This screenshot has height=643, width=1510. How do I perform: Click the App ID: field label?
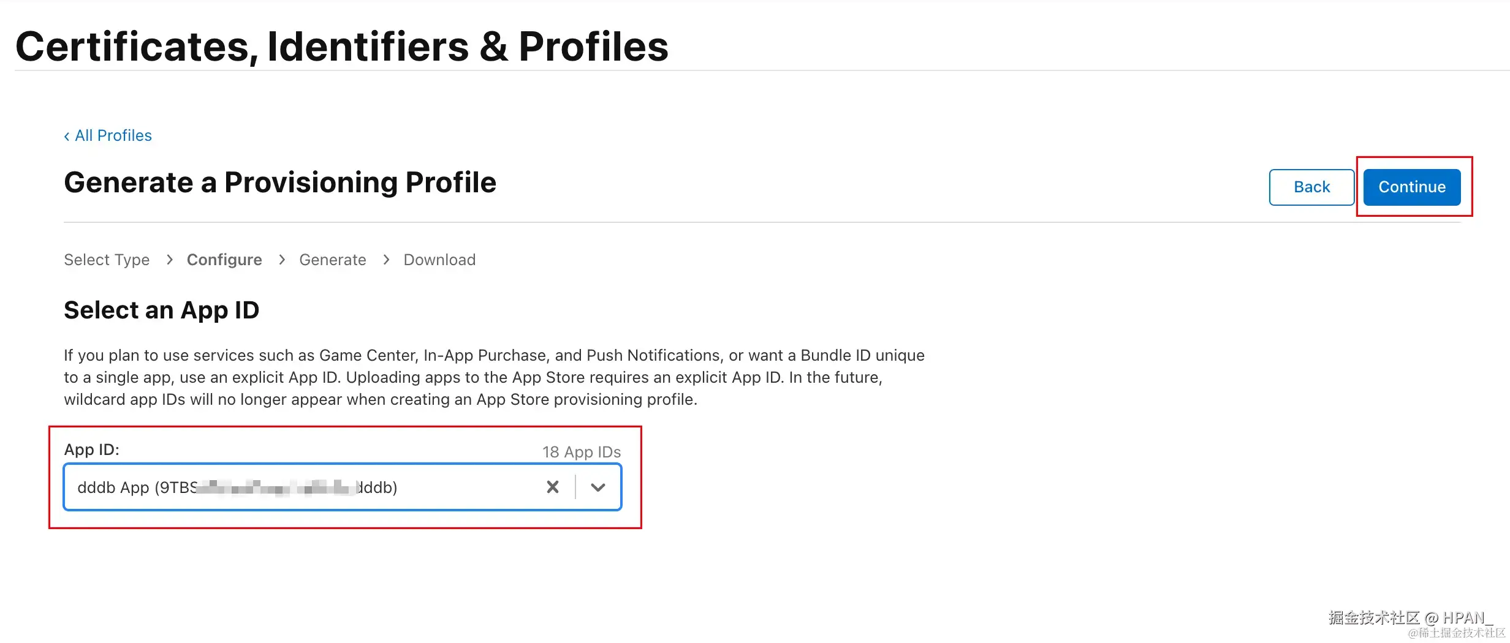92,449
